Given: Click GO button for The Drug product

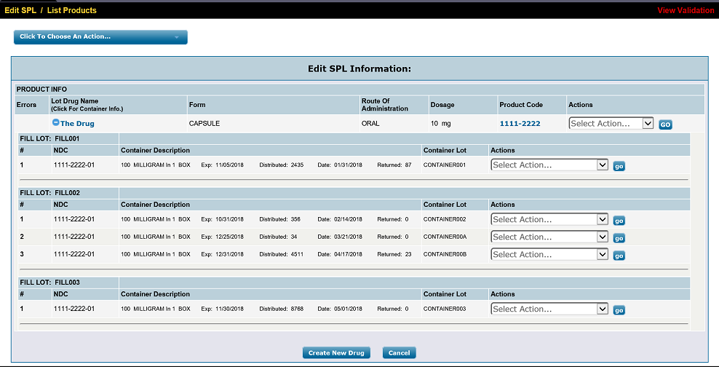Looking at the screenshot, I should coord(665,125).
